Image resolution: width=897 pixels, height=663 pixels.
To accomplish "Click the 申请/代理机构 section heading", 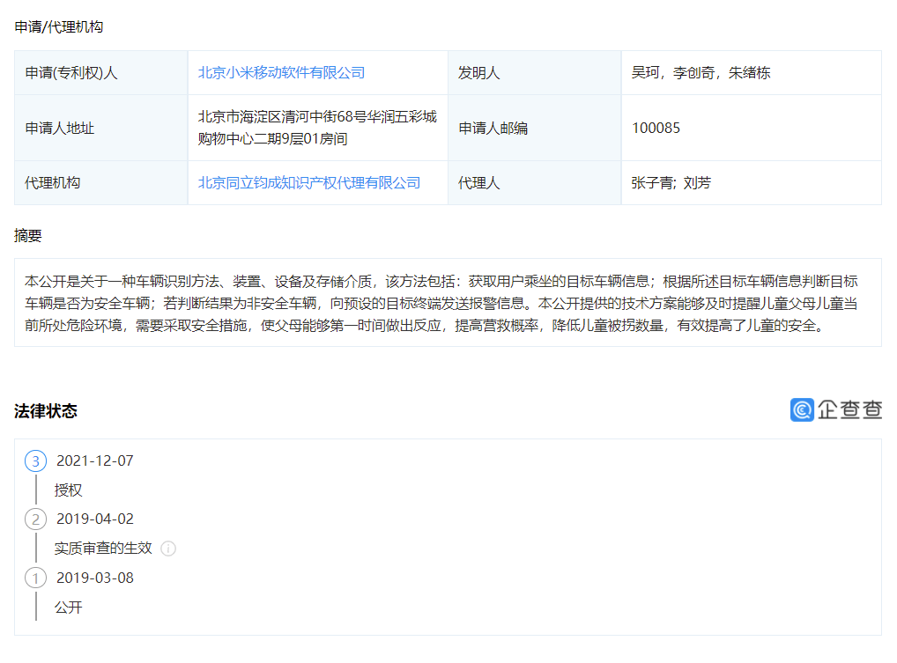I will pyautogui.click(x=58, y=27).
